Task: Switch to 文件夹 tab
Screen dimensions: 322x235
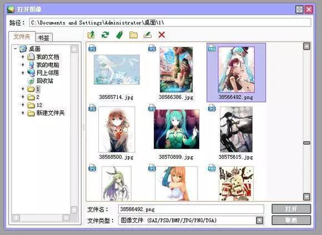Action: coord(22,37)
